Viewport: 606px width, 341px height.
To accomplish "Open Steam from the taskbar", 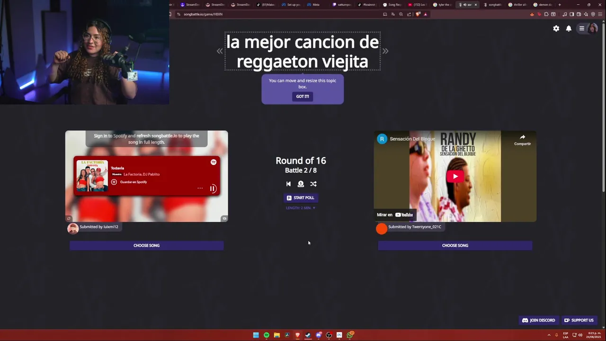I will click(308, 335).
